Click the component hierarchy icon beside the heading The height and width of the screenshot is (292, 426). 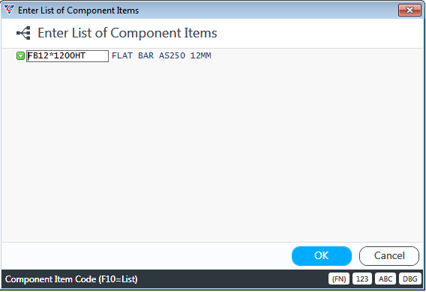pos(24,33)
